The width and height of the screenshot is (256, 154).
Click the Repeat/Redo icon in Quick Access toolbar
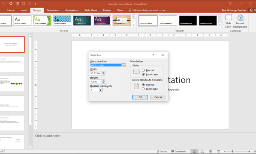(11, 3)
